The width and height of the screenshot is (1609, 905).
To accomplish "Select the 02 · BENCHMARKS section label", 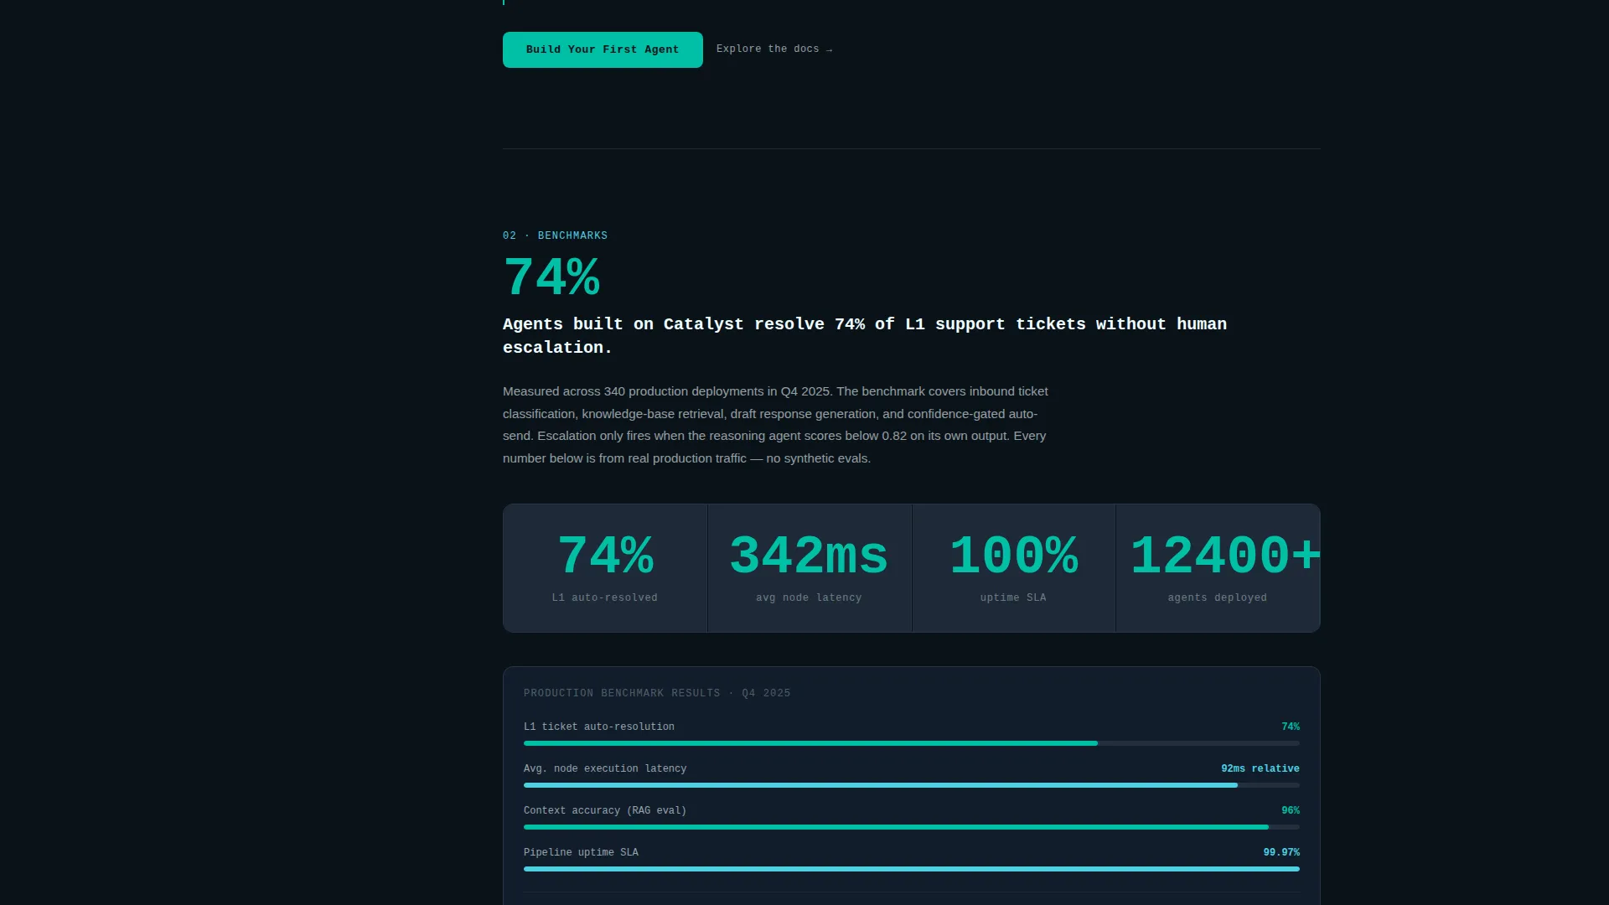I will (555, 235).
